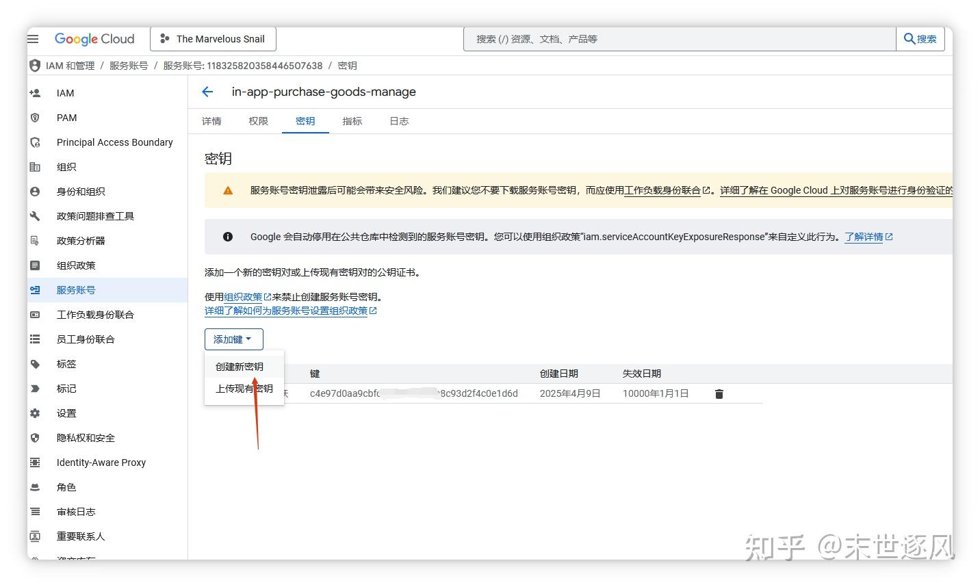The width and height of the screenshot is (980, 587).
Task: Open The Marvelous Snail project picker
Action: point(213,38)
